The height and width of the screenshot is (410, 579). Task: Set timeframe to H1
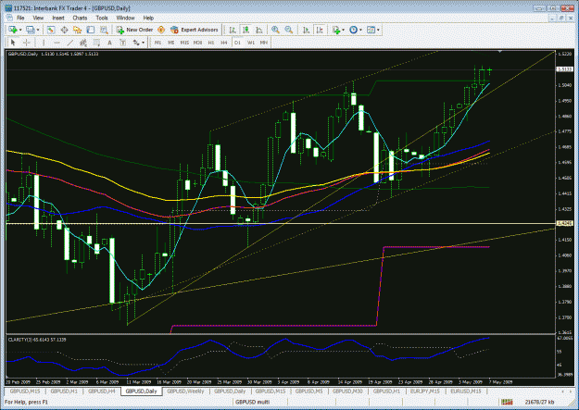(211, 43)
